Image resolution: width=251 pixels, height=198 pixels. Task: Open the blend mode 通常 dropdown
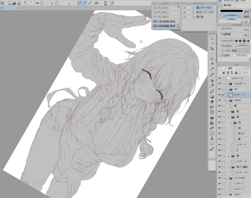click(x=231, y=68)
